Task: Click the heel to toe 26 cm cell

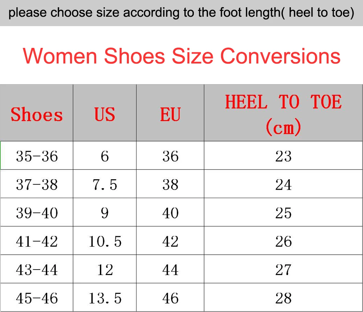Action: point(284,241)
